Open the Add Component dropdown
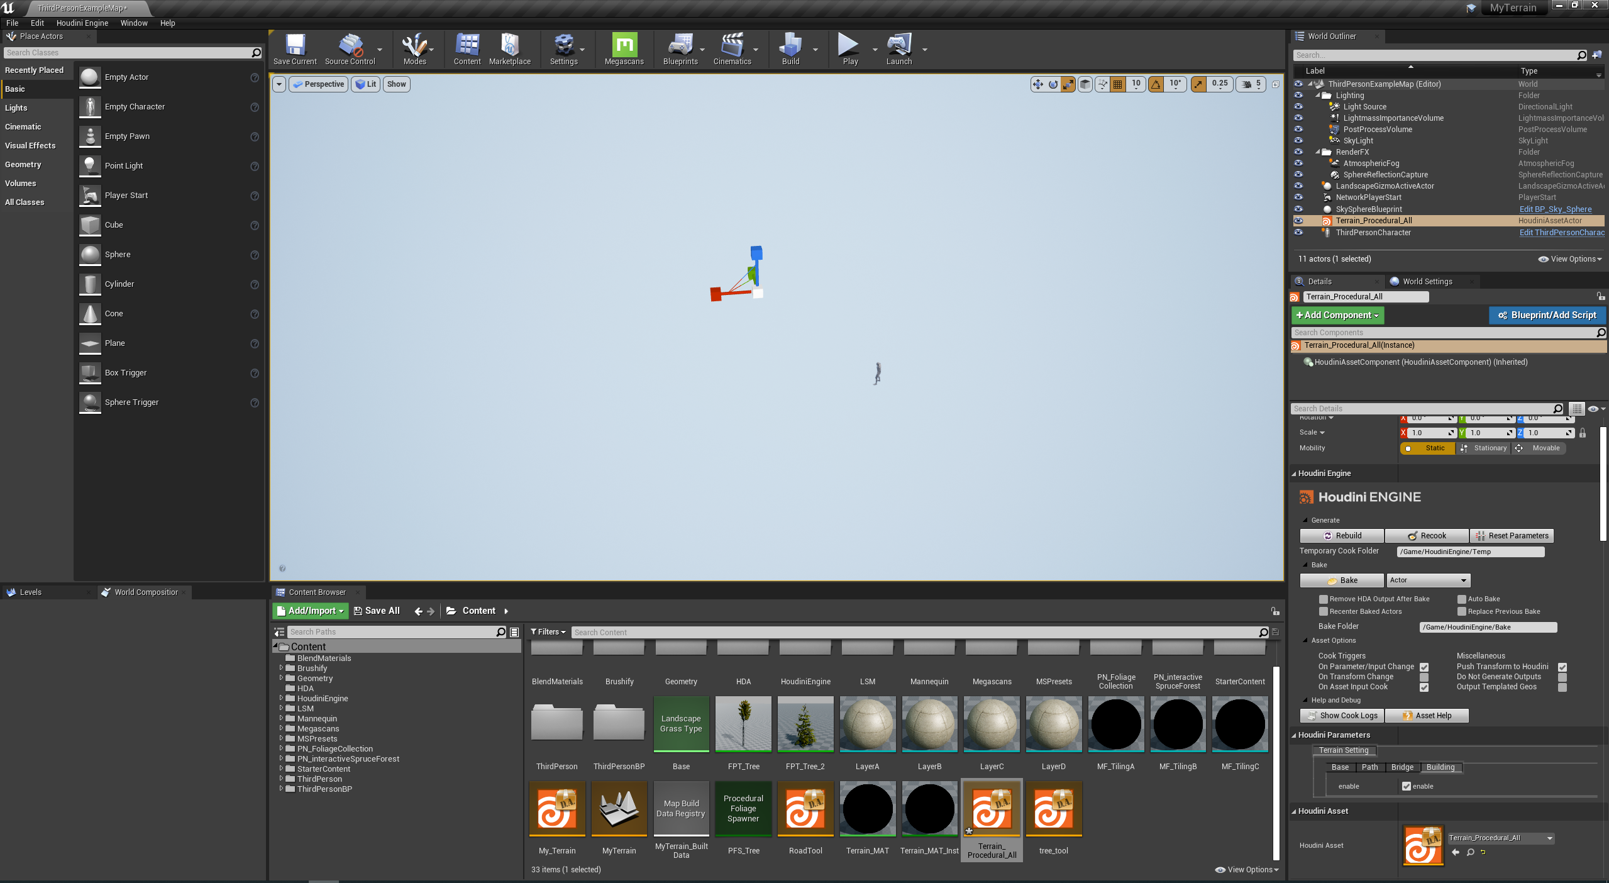 pyautogui.click(x=1337, y=316)
